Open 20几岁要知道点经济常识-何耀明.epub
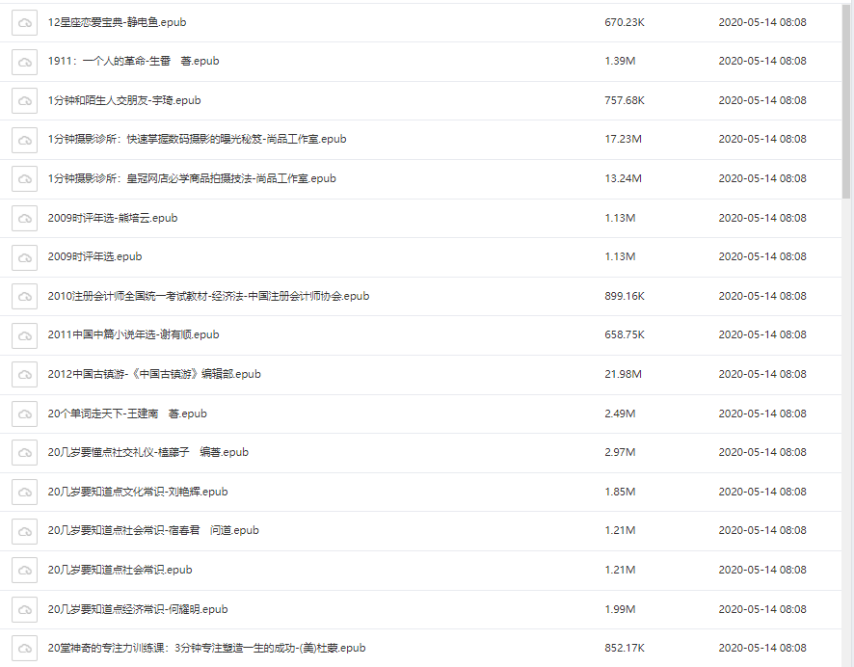Image resolution: width=854 pixels, height=667 pixels. coord(138,609)
